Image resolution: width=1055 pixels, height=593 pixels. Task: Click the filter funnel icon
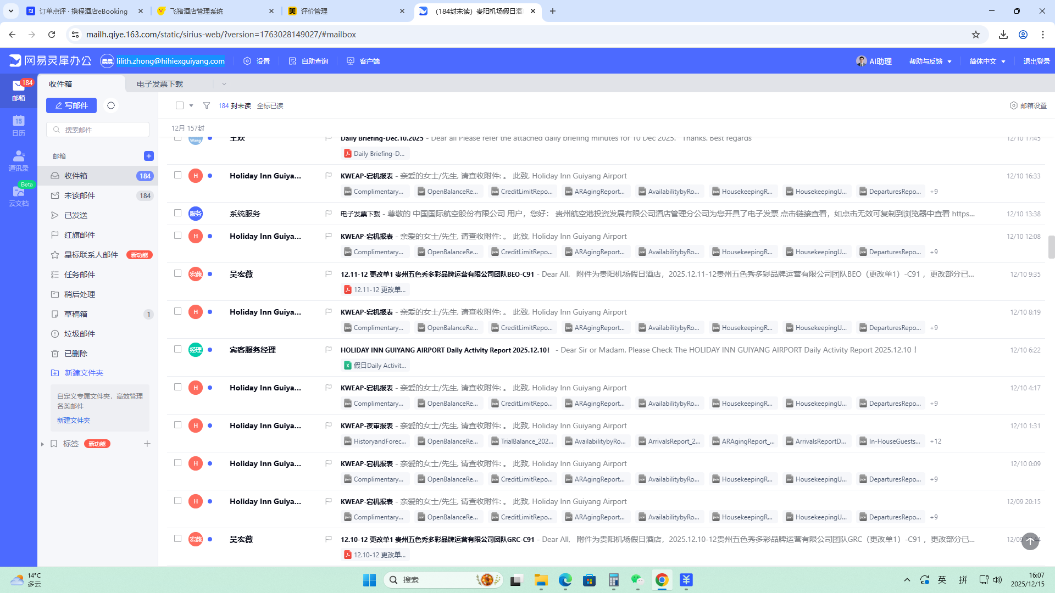pyautogui.click(x=207, y=105)
